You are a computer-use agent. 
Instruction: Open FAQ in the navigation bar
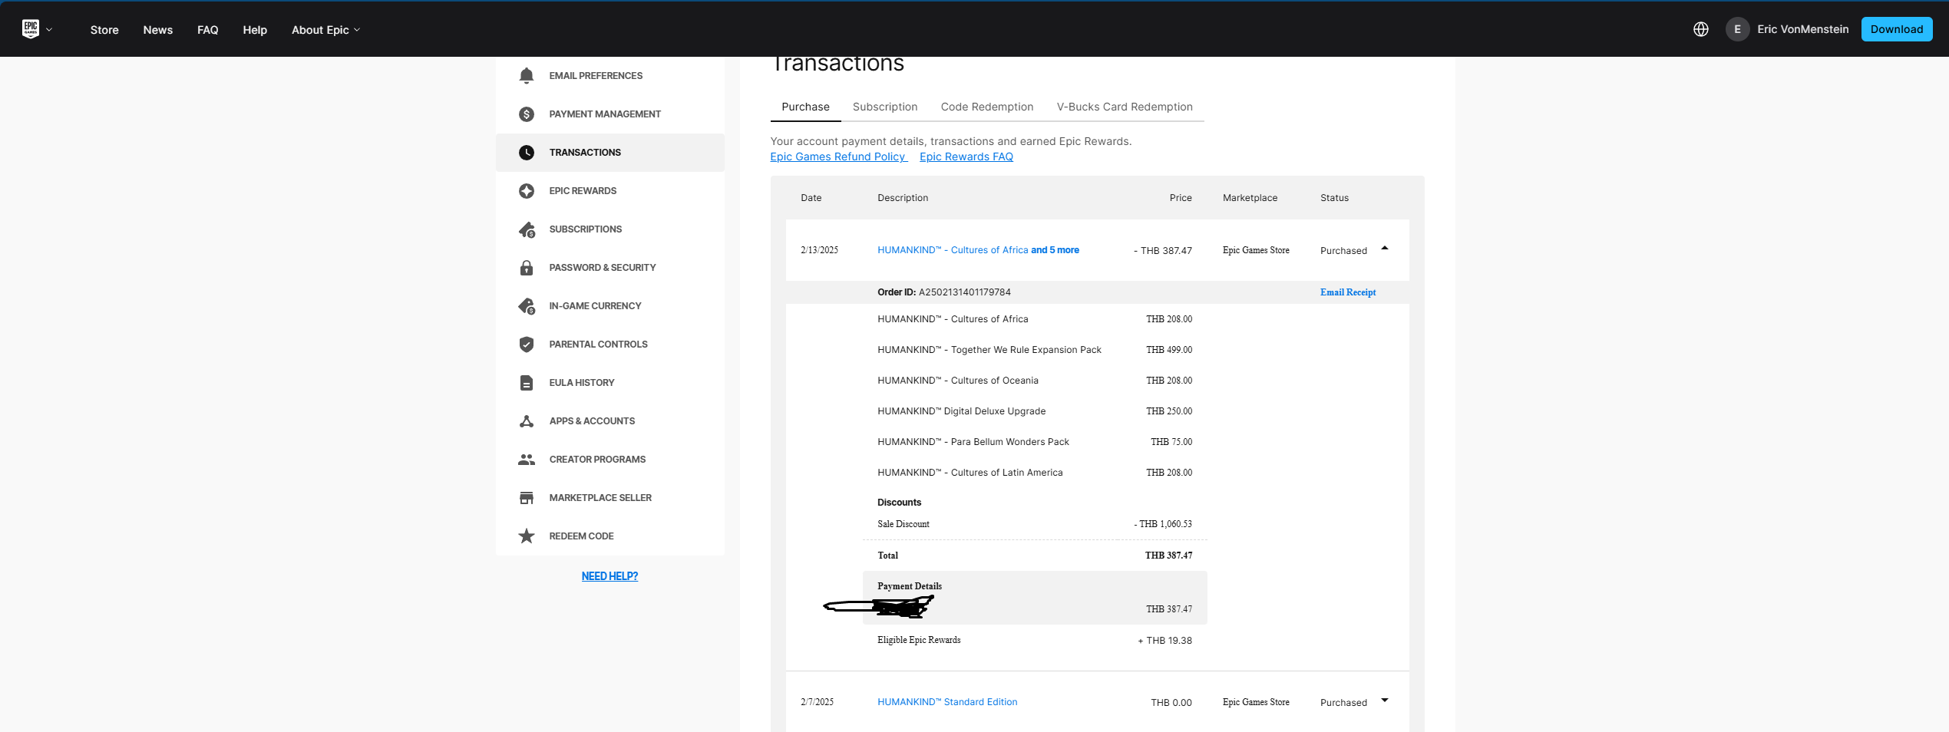[x=207, y=30]
